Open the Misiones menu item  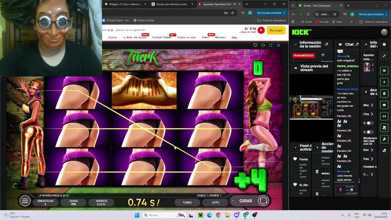(220, 37)
